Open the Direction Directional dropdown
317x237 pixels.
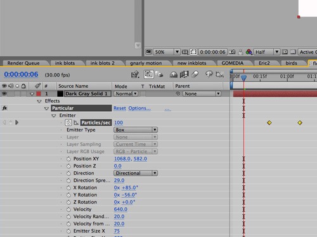tap(136, 173)
